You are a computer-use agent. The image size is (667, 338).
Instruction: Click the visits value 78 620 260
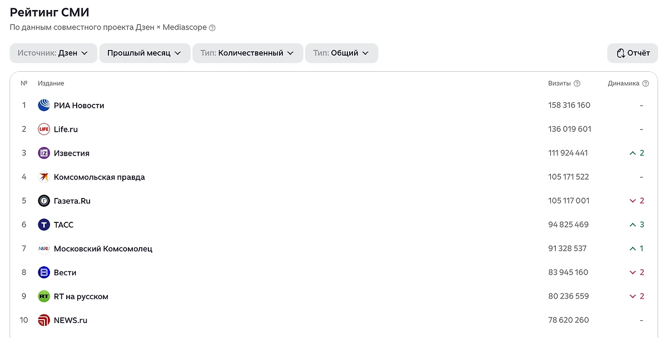coord(569,320)
